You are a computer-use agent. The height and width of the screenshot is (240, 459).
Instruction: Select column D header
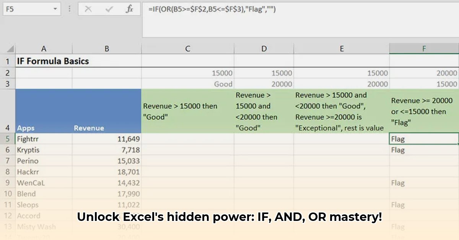click(264, 49)
